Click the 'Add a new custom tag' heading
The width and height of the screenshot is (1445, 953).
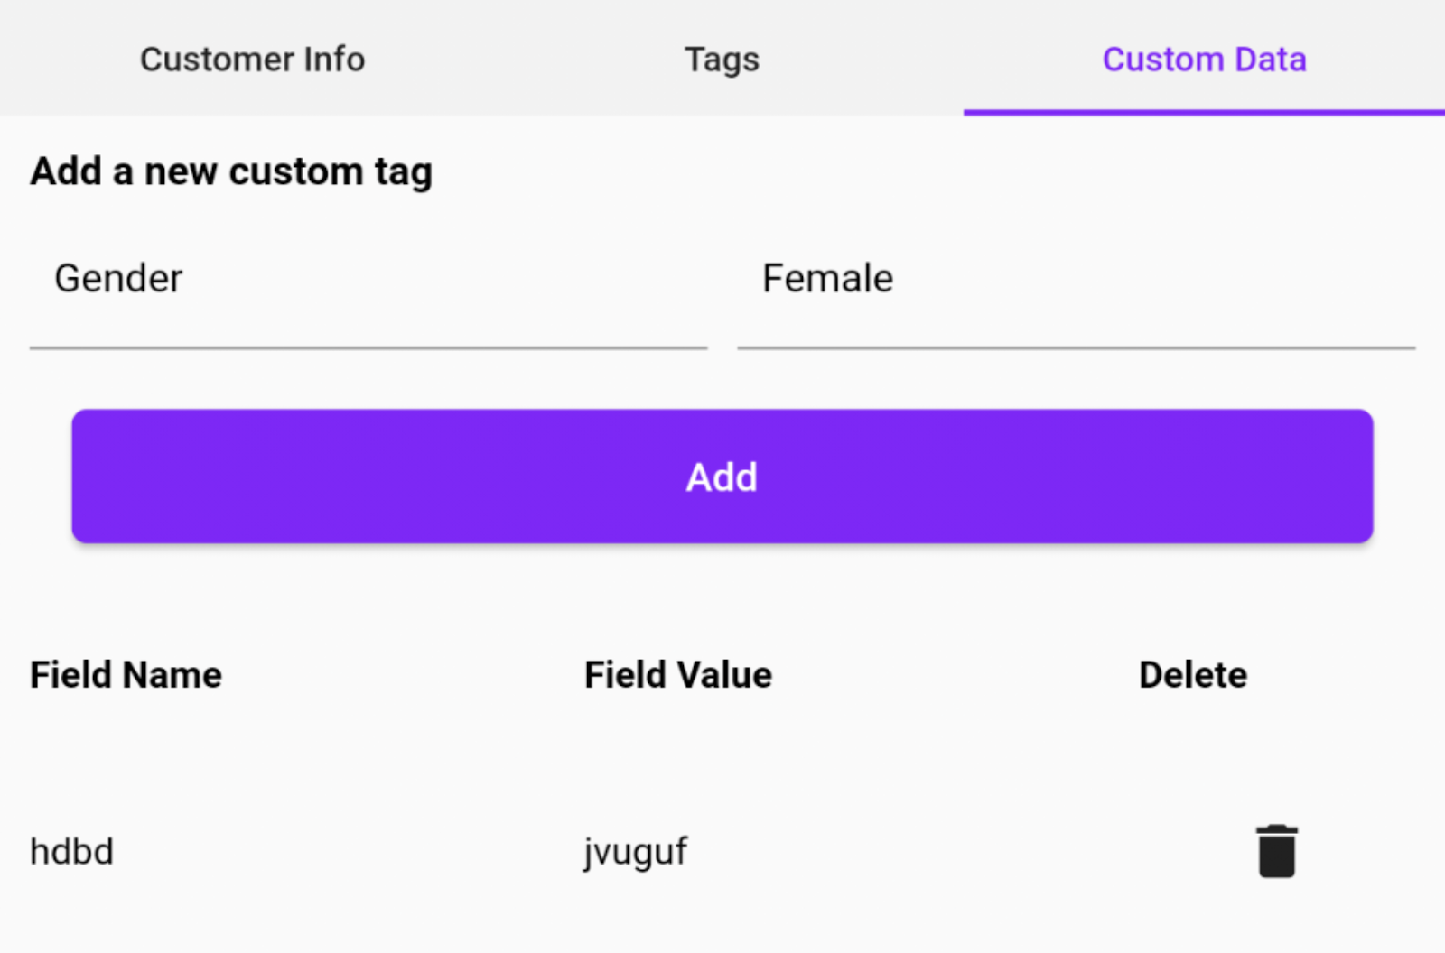coord(231,171)
